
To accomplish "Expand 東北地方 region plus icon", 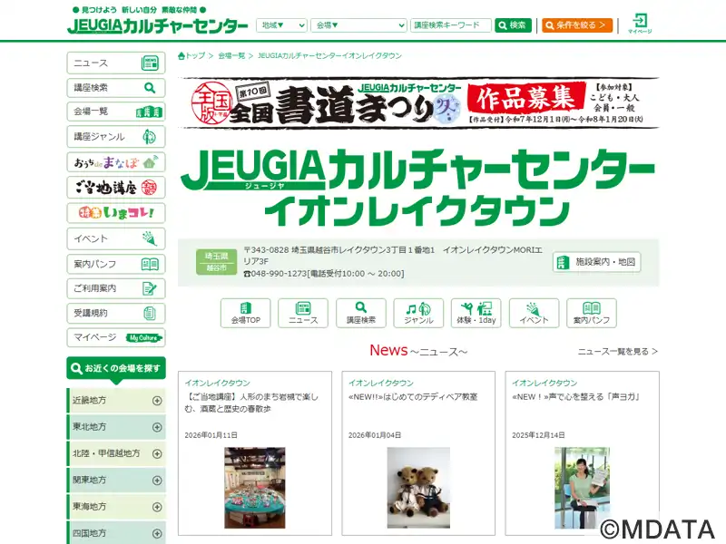I will (157, 427).
